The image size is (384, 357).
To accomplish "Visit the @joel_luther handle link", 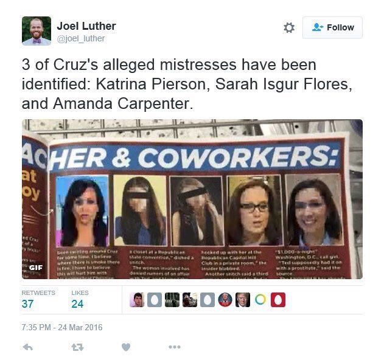I will 81,38.
